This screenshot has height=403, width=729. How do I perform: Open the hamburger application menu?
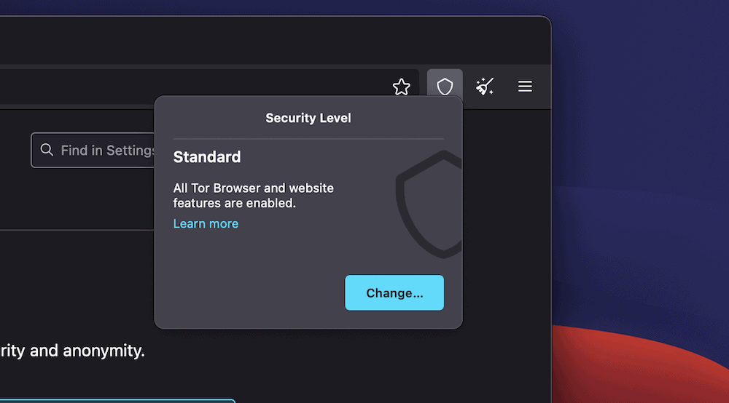tap(525, 87)
